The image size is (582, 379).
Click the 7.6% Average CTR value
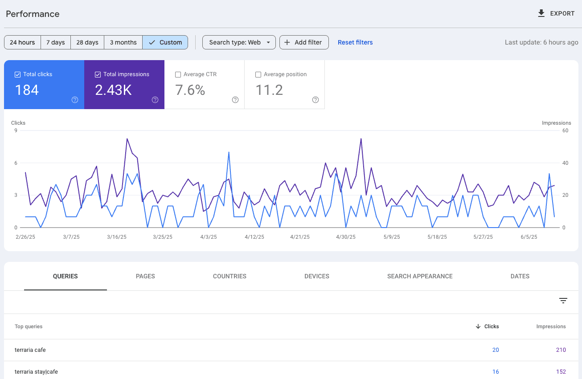click(190, 90)
